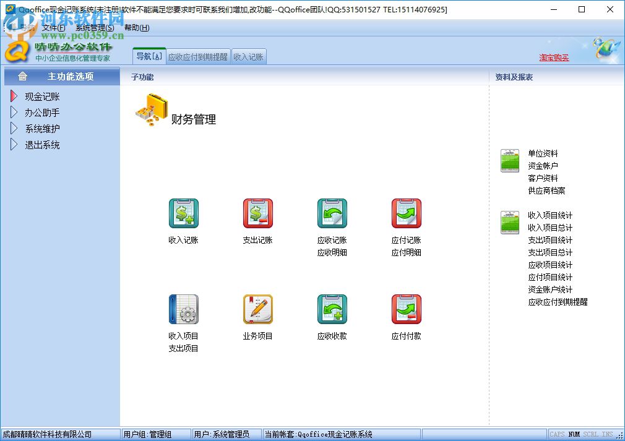Open 支出记账 expense recording icon
This screenshot has width=625, height=441.
pos(257,213)
